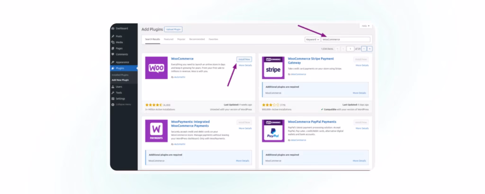The width and height of the screenshot is (485, 194).
Task: Collapse the admin menu
Action: [123, 105]
